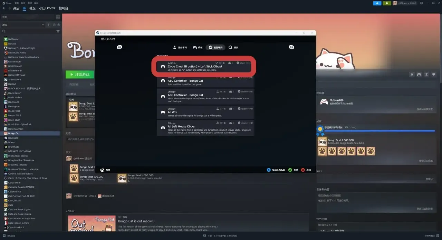This screenshot has height=240, width=442.
Task: Select the All Left Mouse Clicks layout
Action: tap(205, 128)
